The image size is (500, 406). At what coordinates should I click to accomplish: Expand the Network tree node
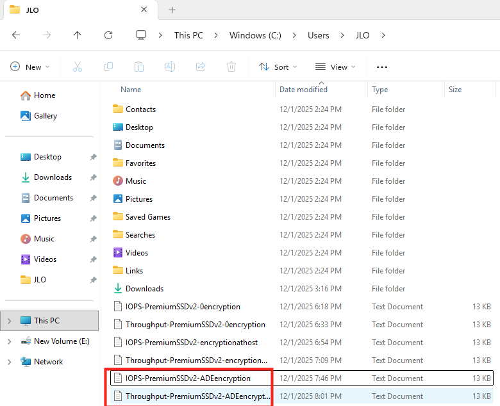(x=9, y=362)
